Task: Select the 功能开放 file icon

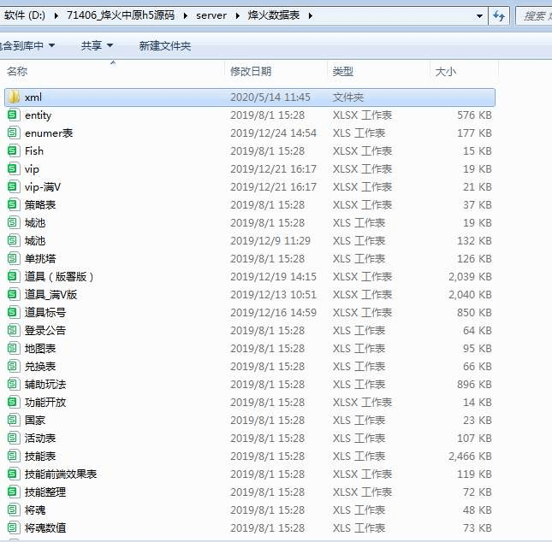Action: 13,403
